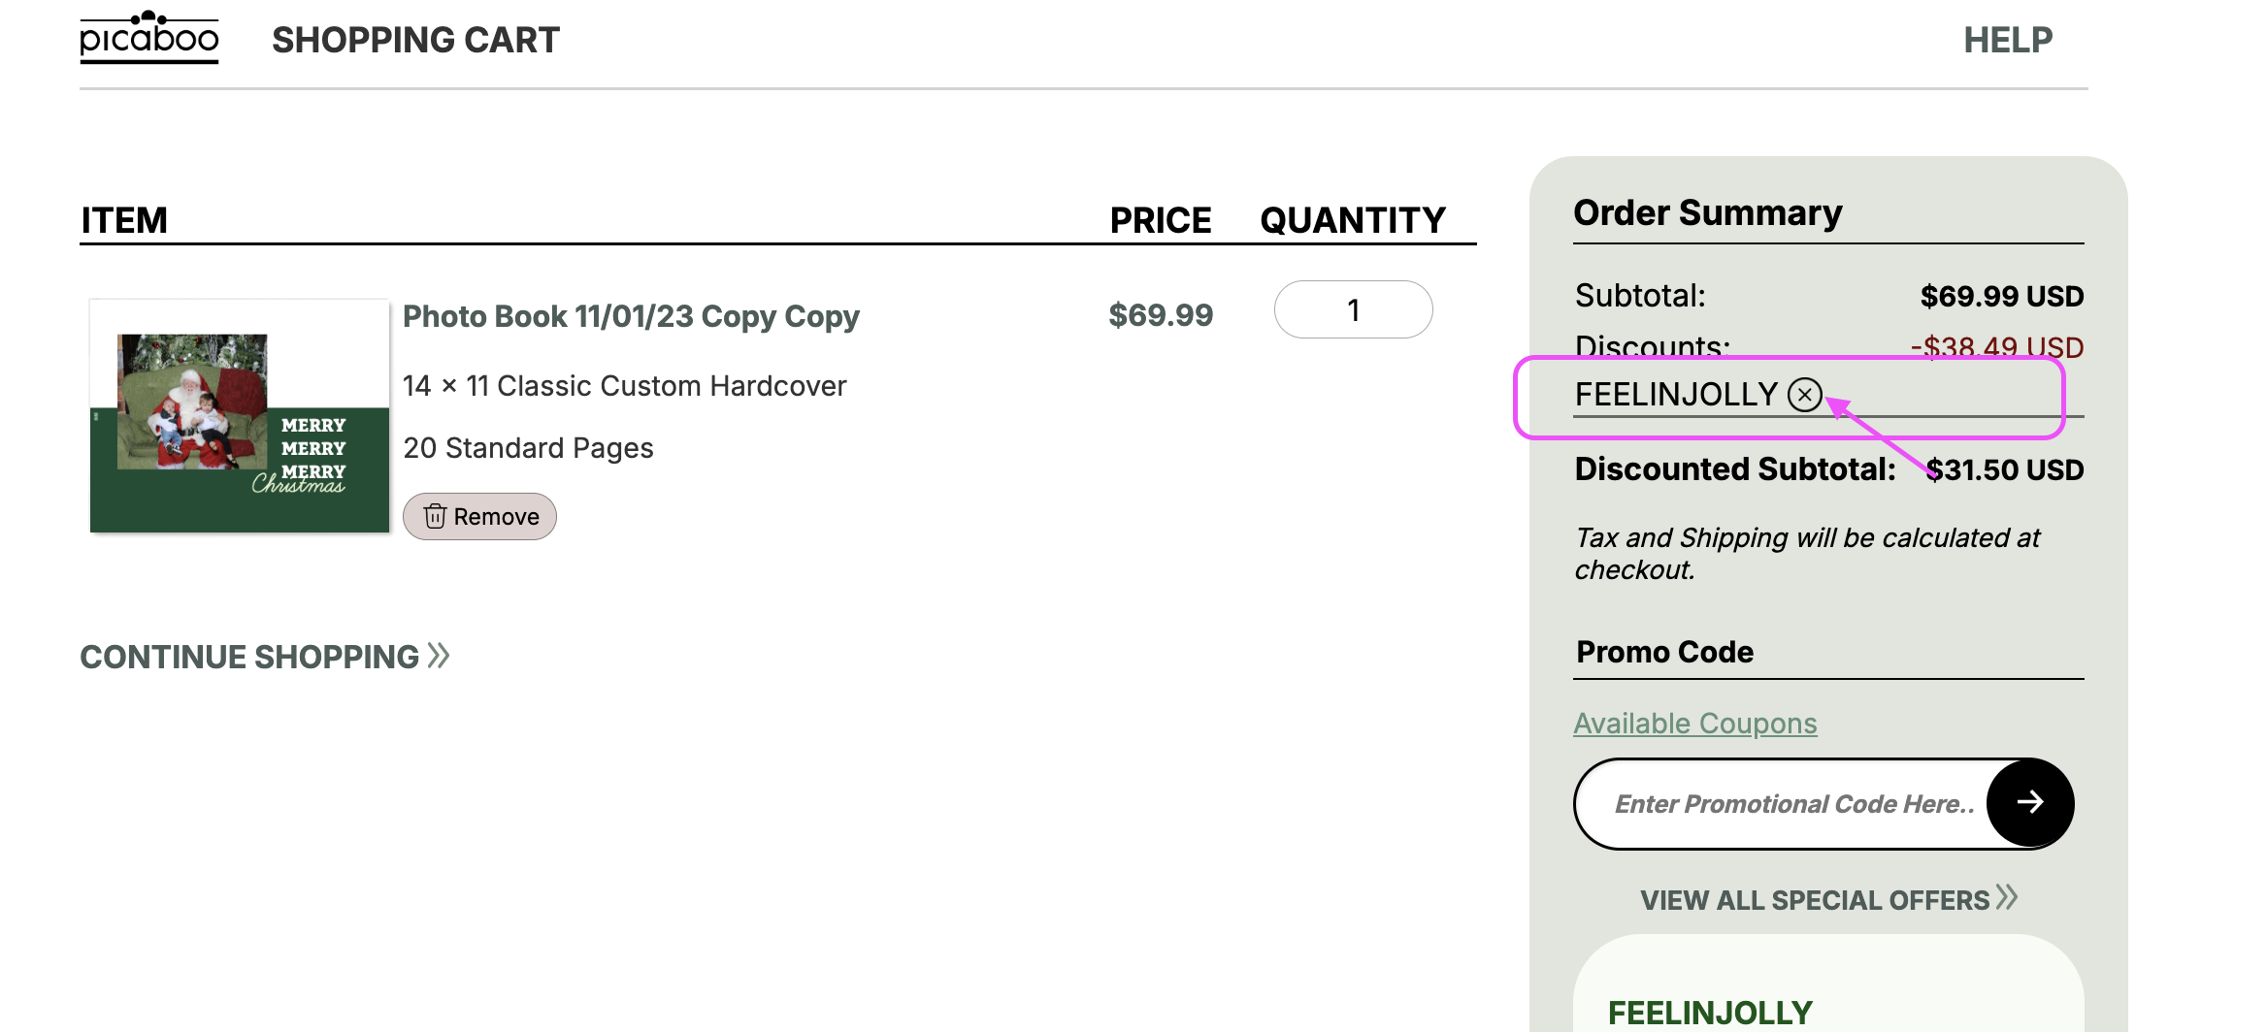Select the FEELINJOLLY coupon card
Screen dimensions: 2267x1032
click(x=1828, y=984)
